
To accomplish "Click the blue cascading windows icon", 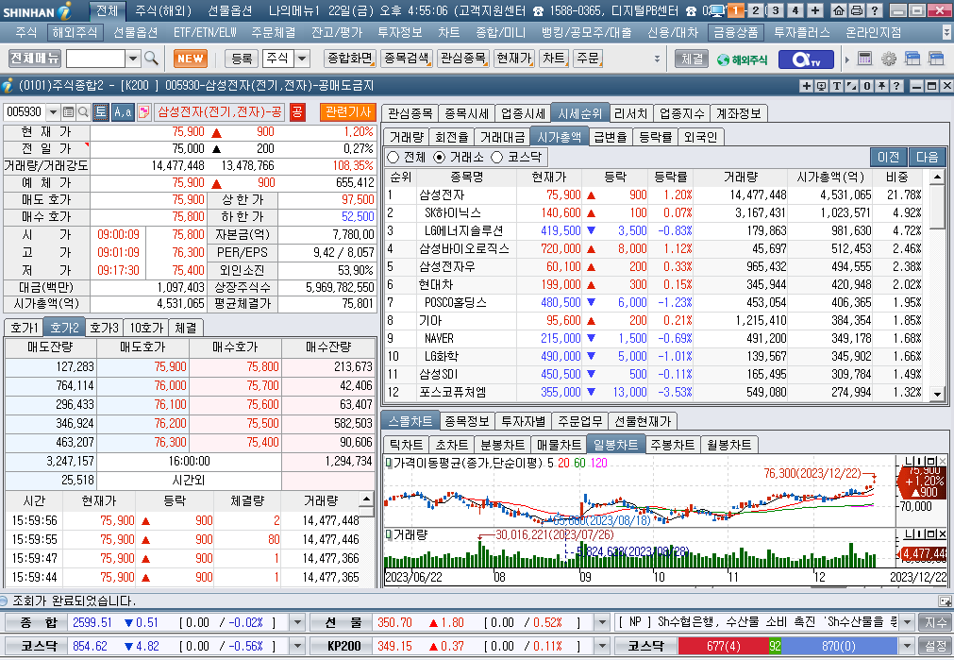I will [912, 59].
